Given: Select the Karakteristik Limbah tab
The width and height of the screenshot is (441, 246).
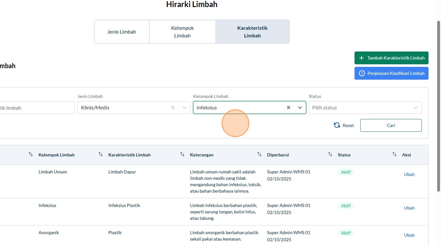Looking at the screenshot, I should click(x=252, y=32).
